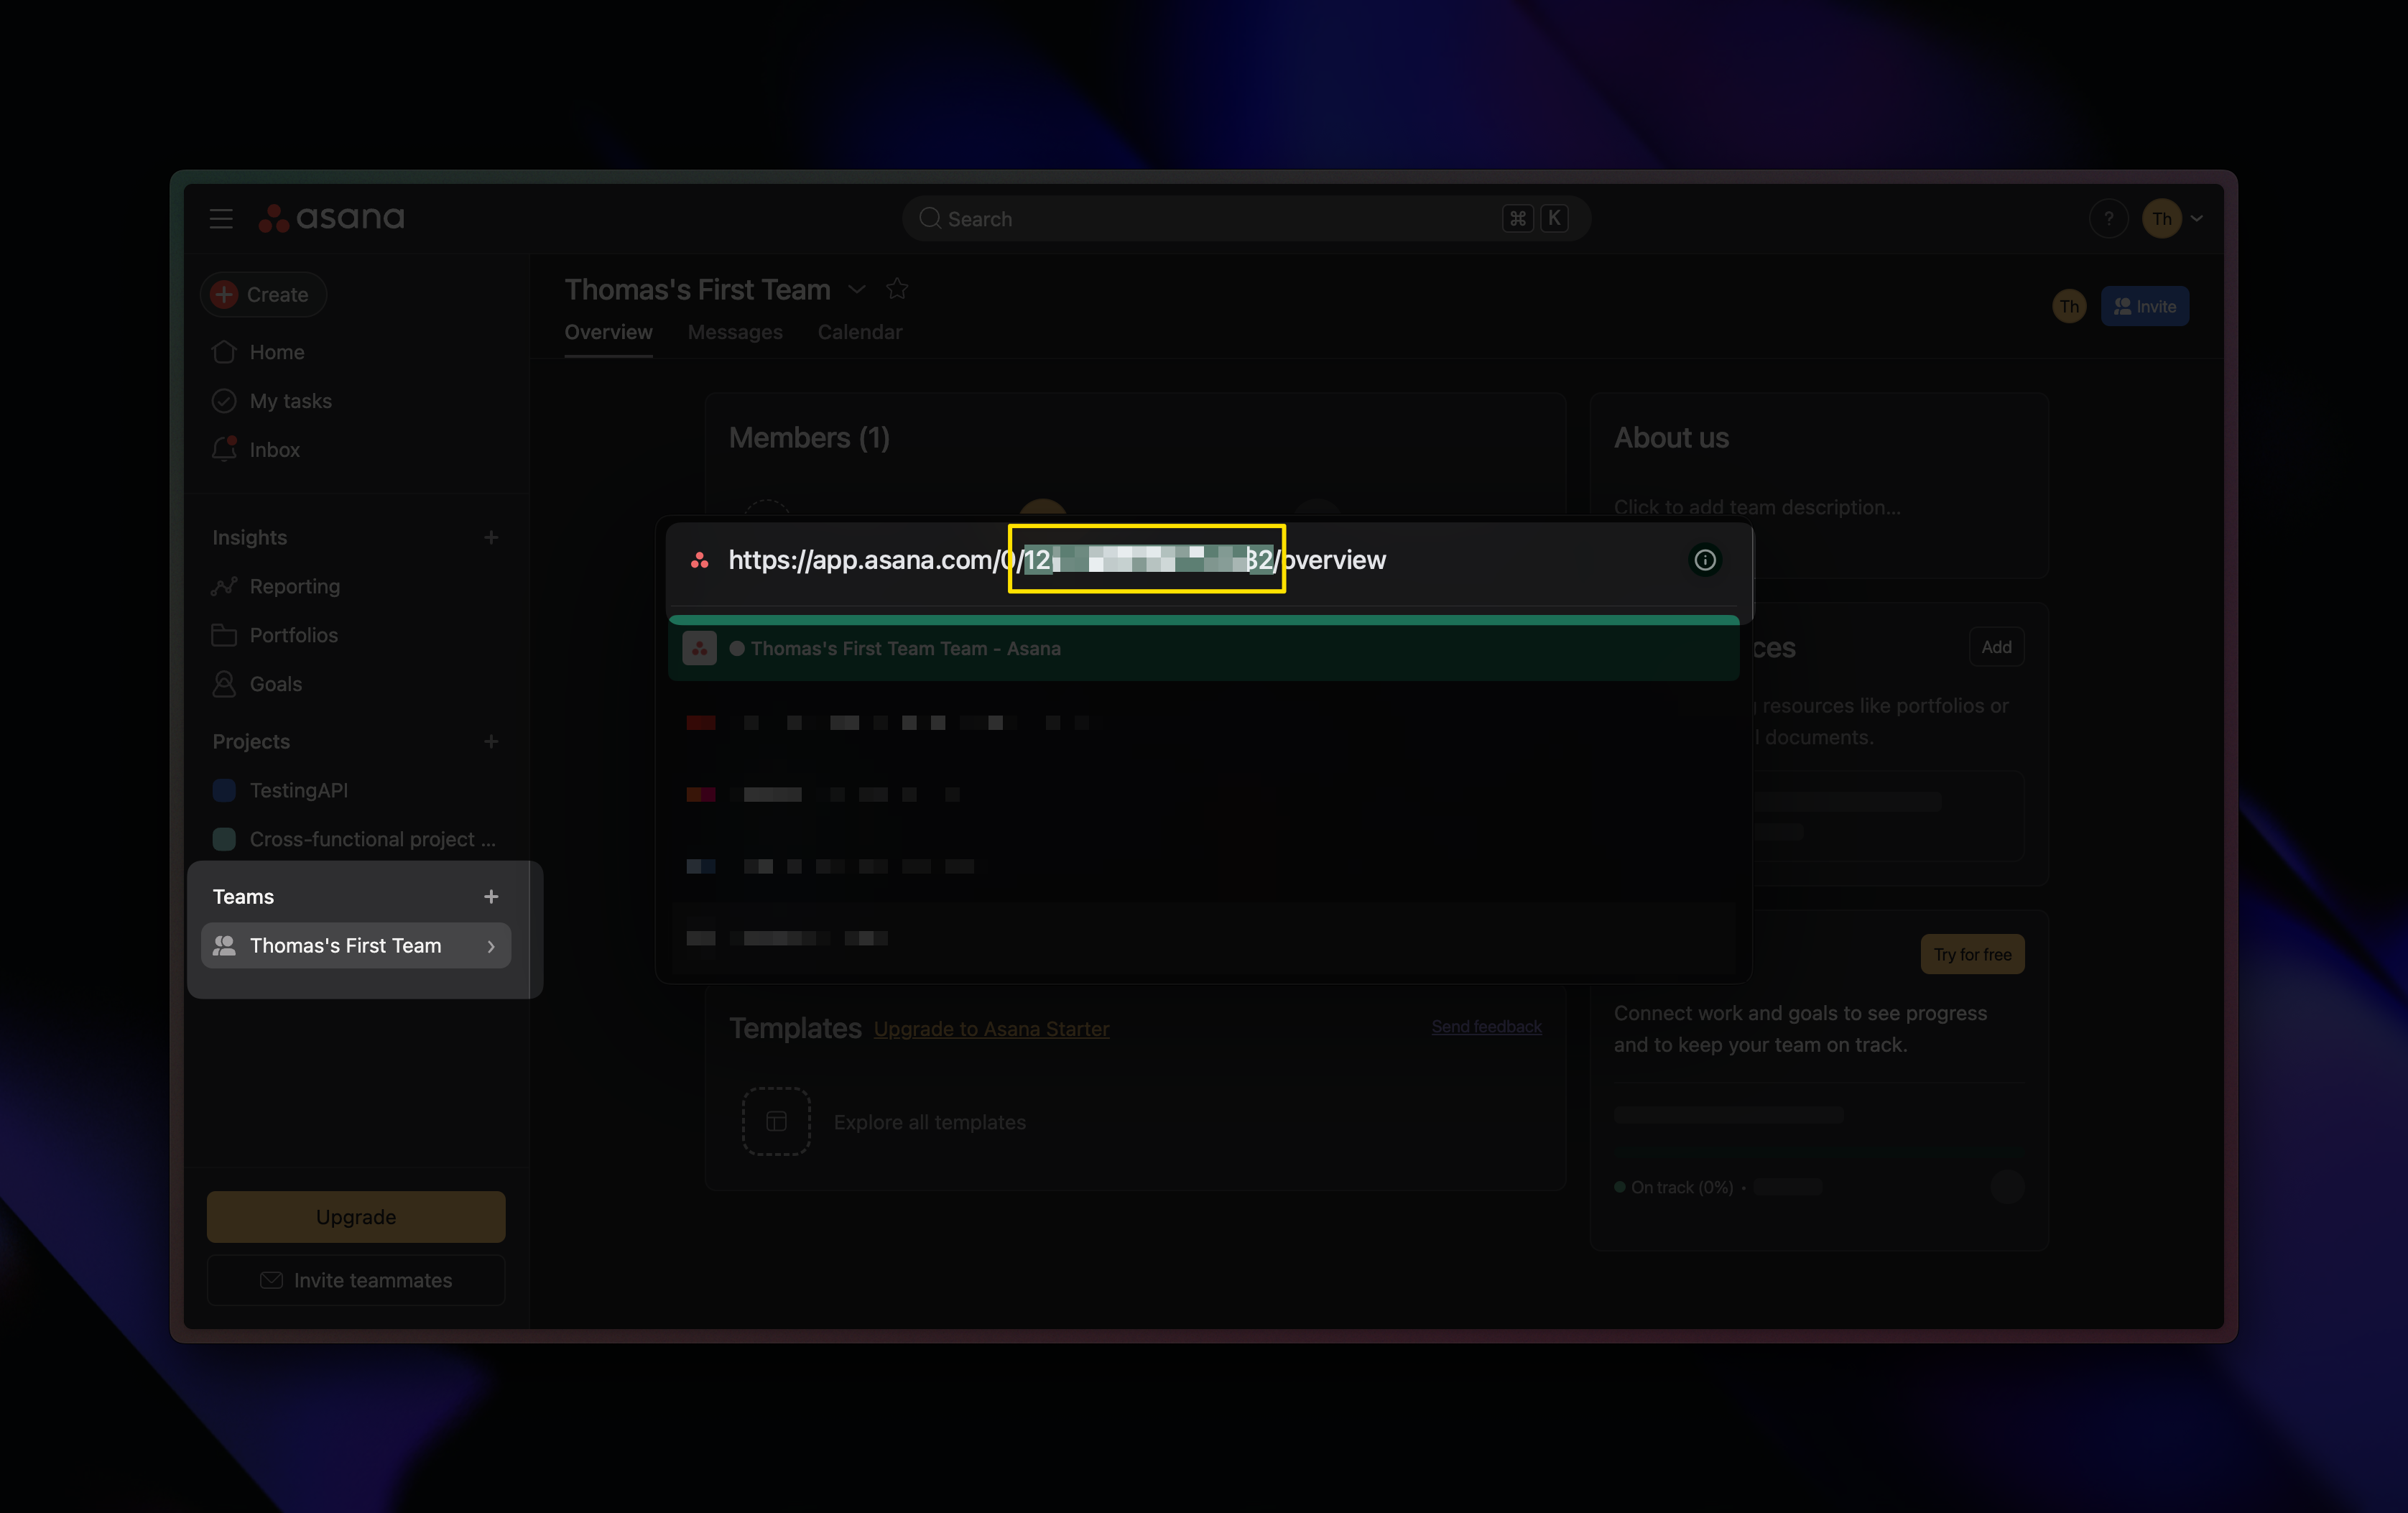The height and width of the screenshot is (1513, 2408).
Task: Open the team title dropdown arrow
Action: (x=857, y=289)
